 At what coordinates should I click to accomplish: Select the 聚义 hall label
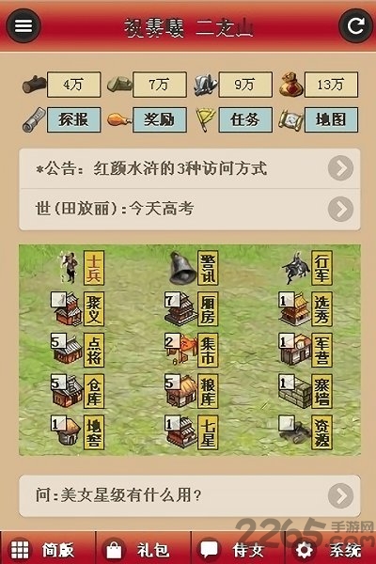click(94, 309)
